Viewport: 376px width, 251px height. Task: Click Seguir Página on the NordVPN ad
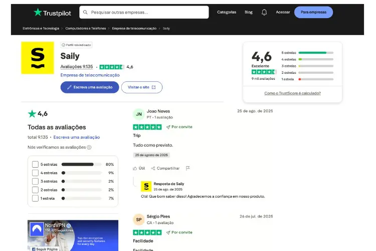tap(45, 249)
